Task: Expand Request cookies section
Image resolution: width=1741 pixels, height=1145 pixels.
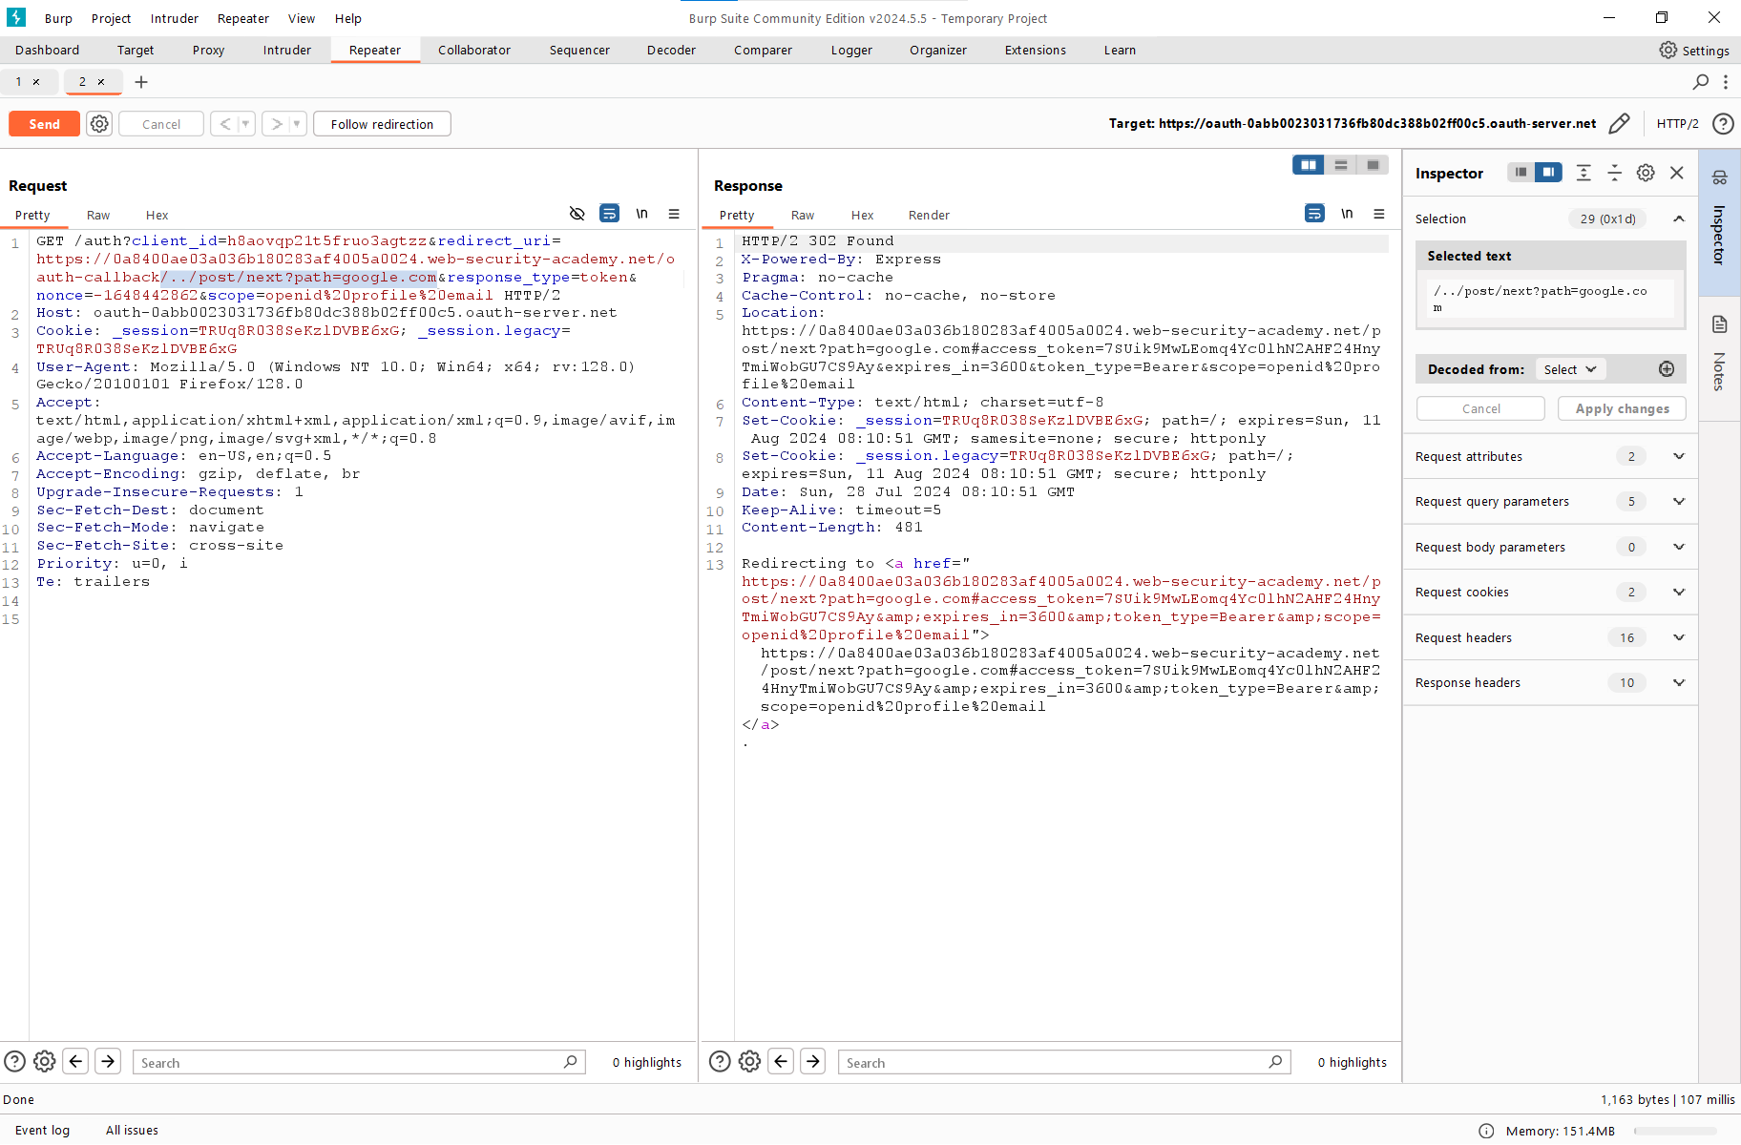Action: point(1679,593)
